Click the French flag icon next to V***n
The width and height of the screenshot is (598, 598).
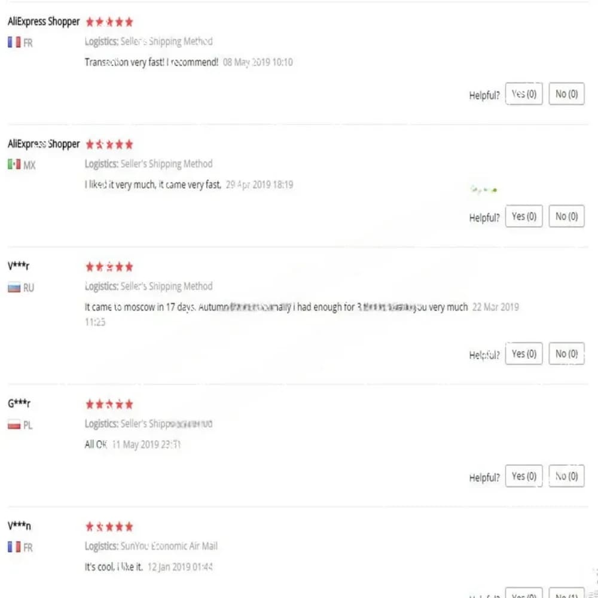coord(14,547)
